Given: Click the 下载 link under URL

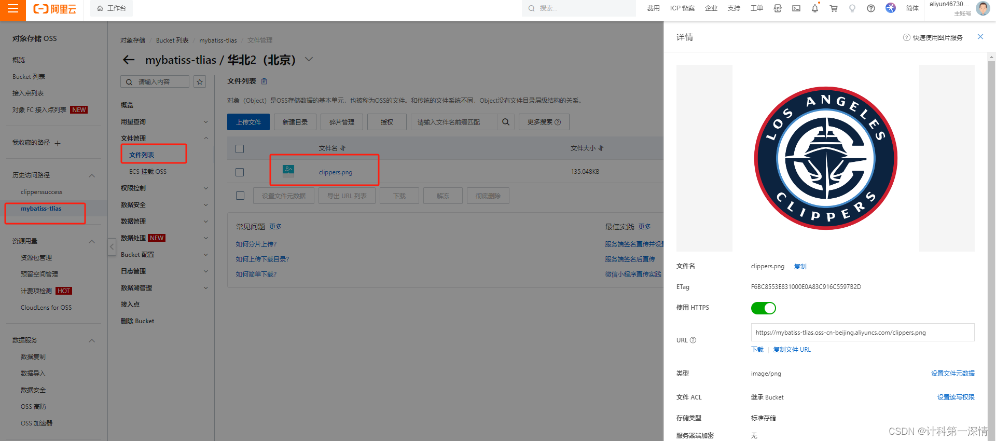Looking at the screenshot, I should (757, 350).
